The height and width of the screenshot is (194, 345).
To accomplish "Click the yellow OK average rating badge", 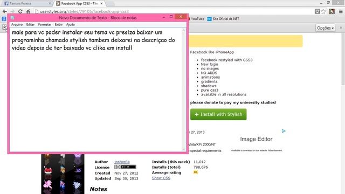I will pyautogui.click(x=195, y=172).
